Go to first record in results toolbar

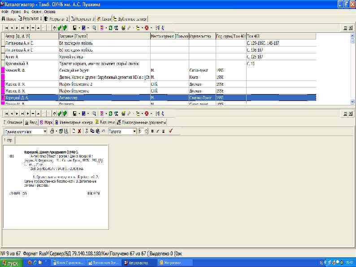[6, 28]
